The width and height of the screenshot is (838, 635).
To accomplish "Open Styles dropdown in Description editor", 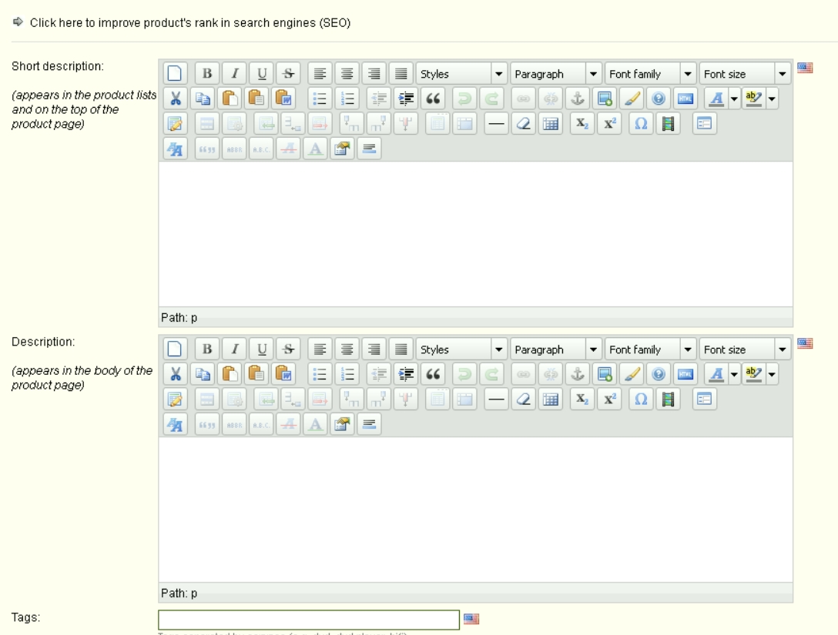I will tap(461, 349).
